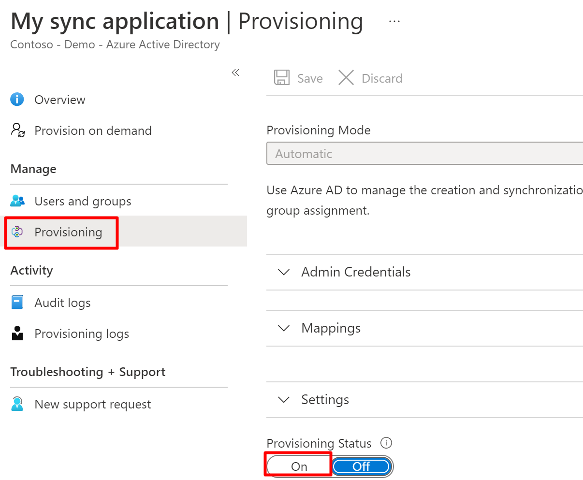The height and width of the screenshot is (480, 583).
Task: Open the Provisioning menu item
Action: 68,232
